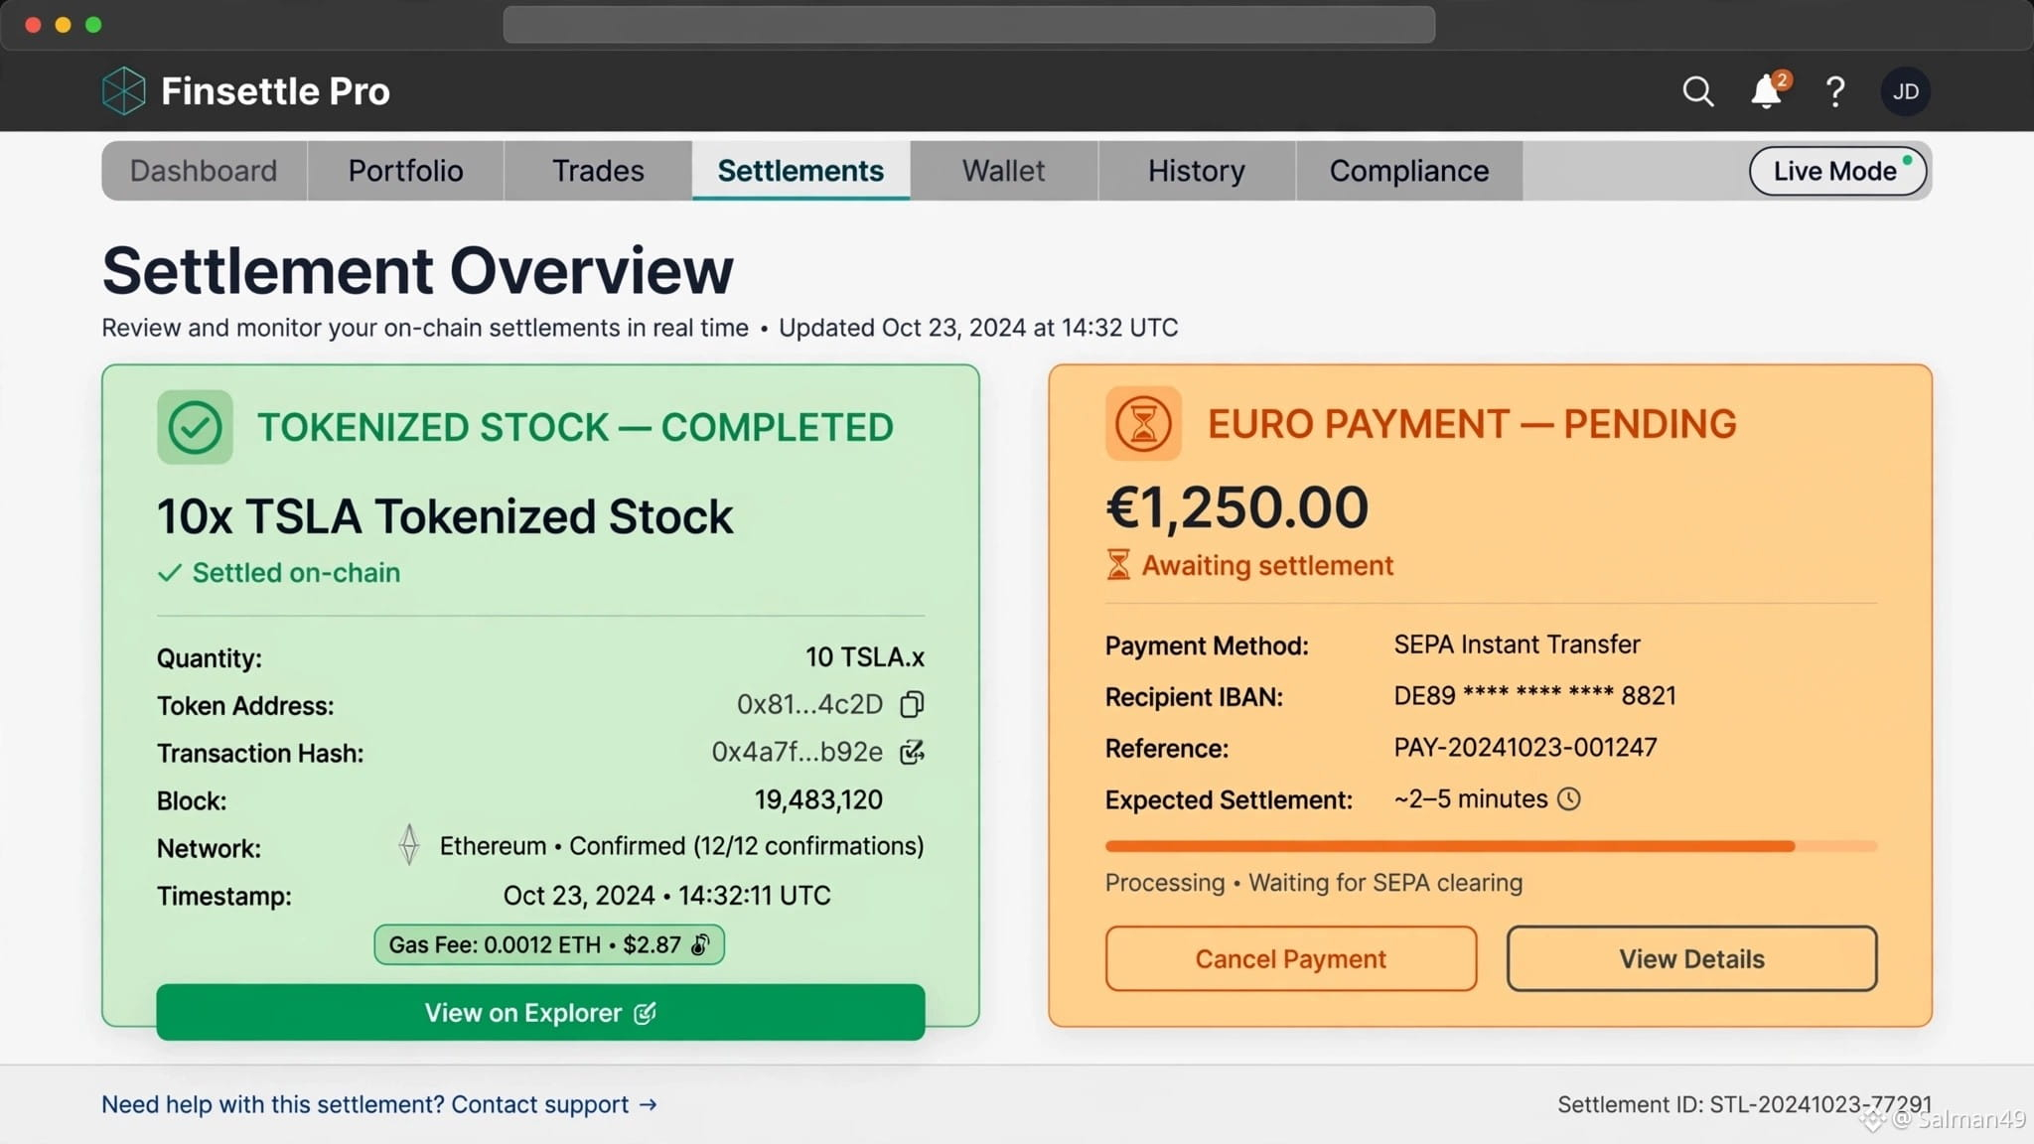
Task: Copy the token address 0x81...4c2D
Action: click(x=912, y=704)
